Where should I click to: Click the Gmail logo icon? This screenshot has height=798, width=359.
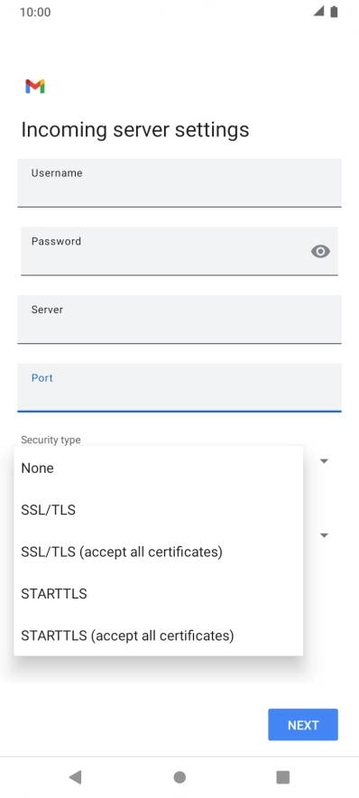(35, 87)
